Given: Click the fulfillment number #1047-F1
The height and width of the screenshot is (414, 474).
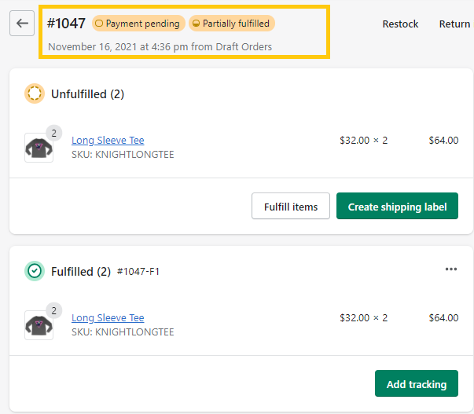Looking at the screenshot, I should tap(138, 272).
